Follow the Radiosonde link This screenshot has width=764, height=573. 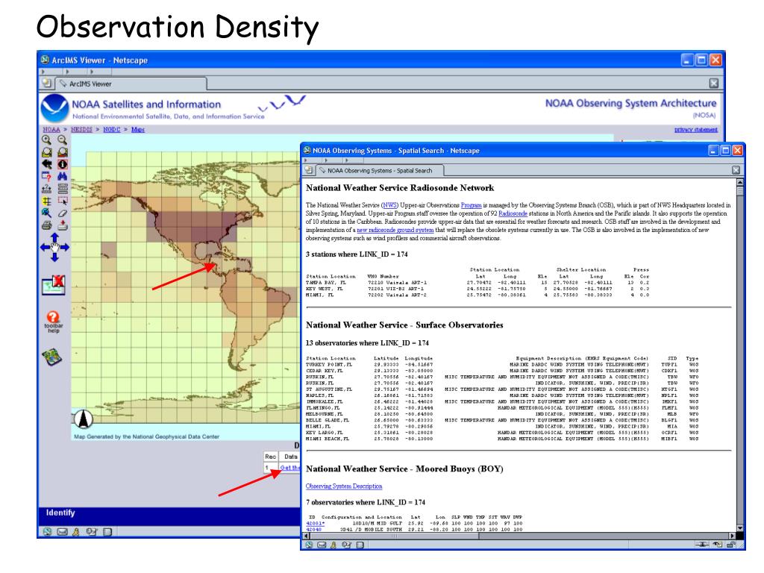[x=513, y=213]
